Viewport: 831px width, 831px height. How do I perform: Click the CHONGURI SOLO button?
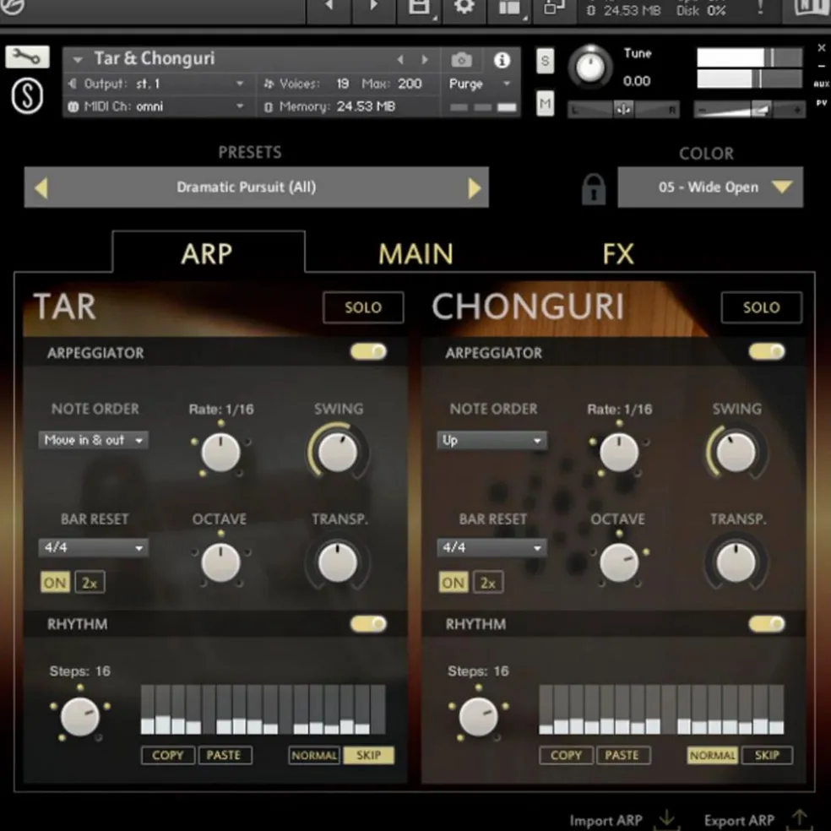coord(762,307)
